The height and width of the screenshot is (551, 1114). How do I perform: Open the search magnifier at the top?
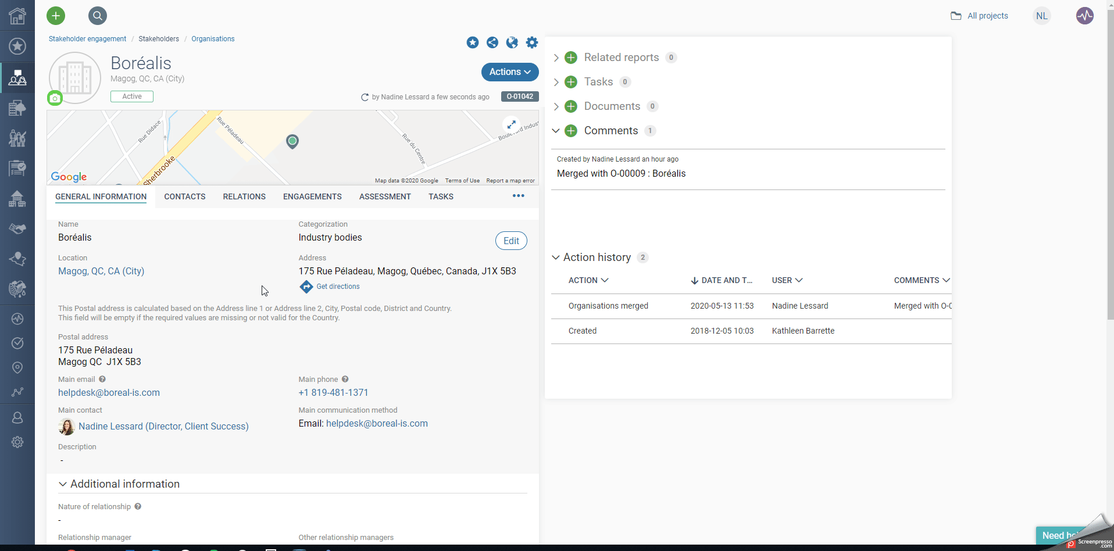97,16
